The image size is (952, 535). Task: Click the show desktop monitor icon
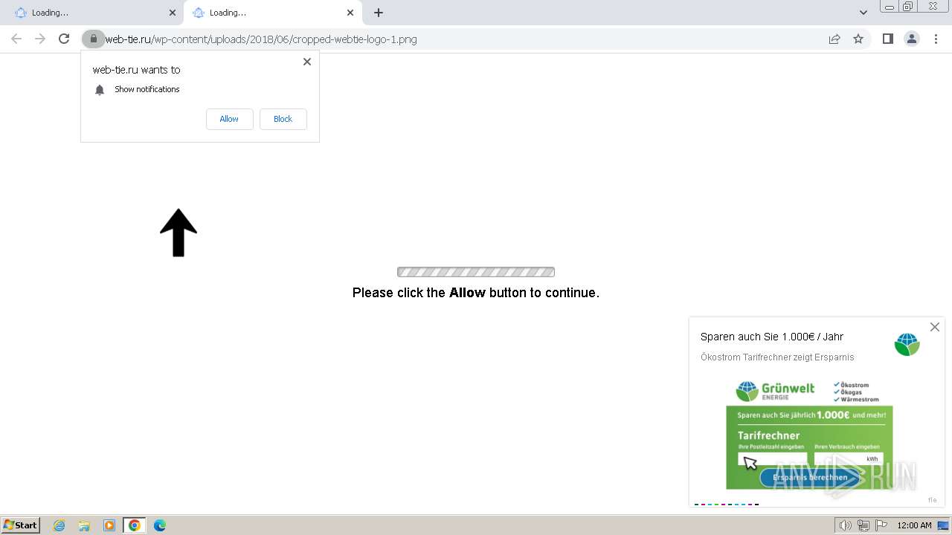(x=943, y=525)
